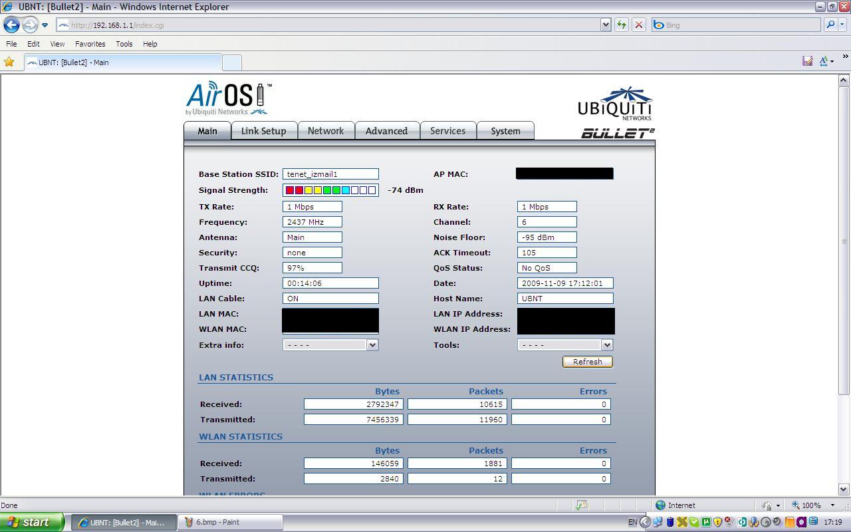Open the System tab

[505, 131]
